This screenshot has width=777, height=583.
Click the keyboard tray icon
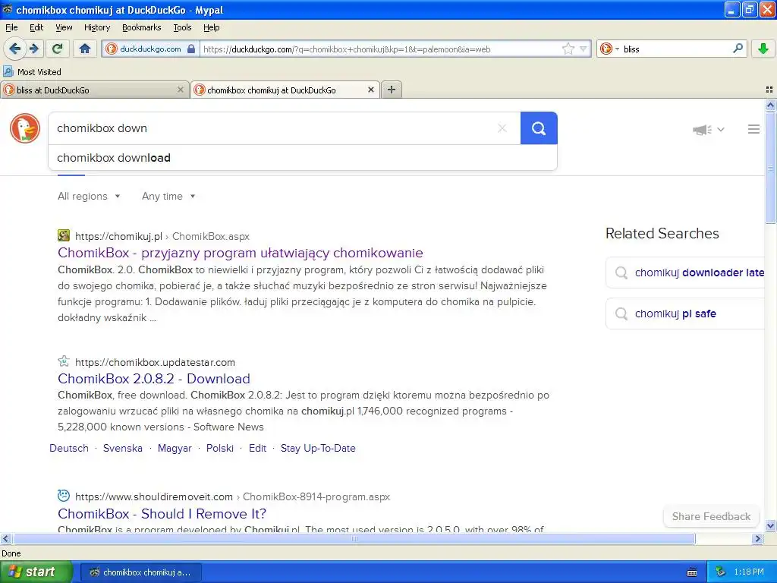tap(692, 572)
